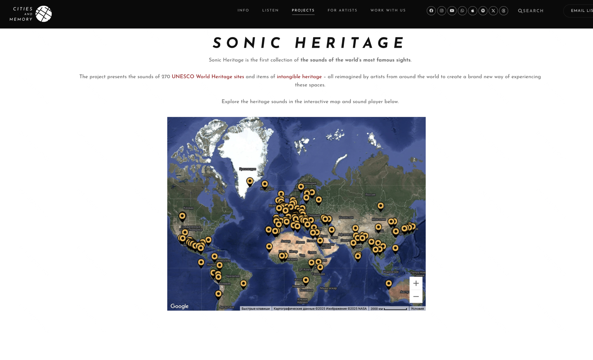Click the Cities and Memory logo
The width and height of the screenshot is (593, 360).
31,14
